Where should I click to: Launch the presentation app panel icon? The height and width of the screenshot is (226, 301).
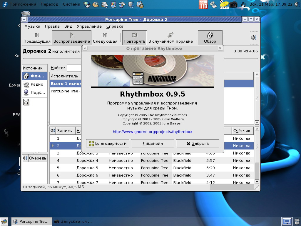tap(113, 4)
